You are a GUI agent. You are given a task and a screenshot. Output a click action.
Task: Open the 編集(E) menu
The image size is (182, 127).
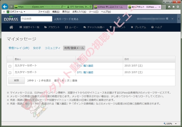point(56,12)
